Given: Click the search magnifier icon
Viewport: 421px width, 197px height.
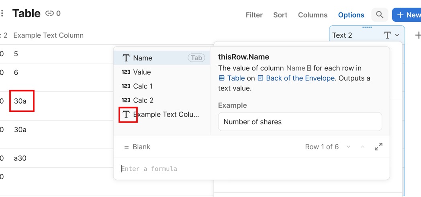Looking at the screenshot, I should [x=380, y=15].
